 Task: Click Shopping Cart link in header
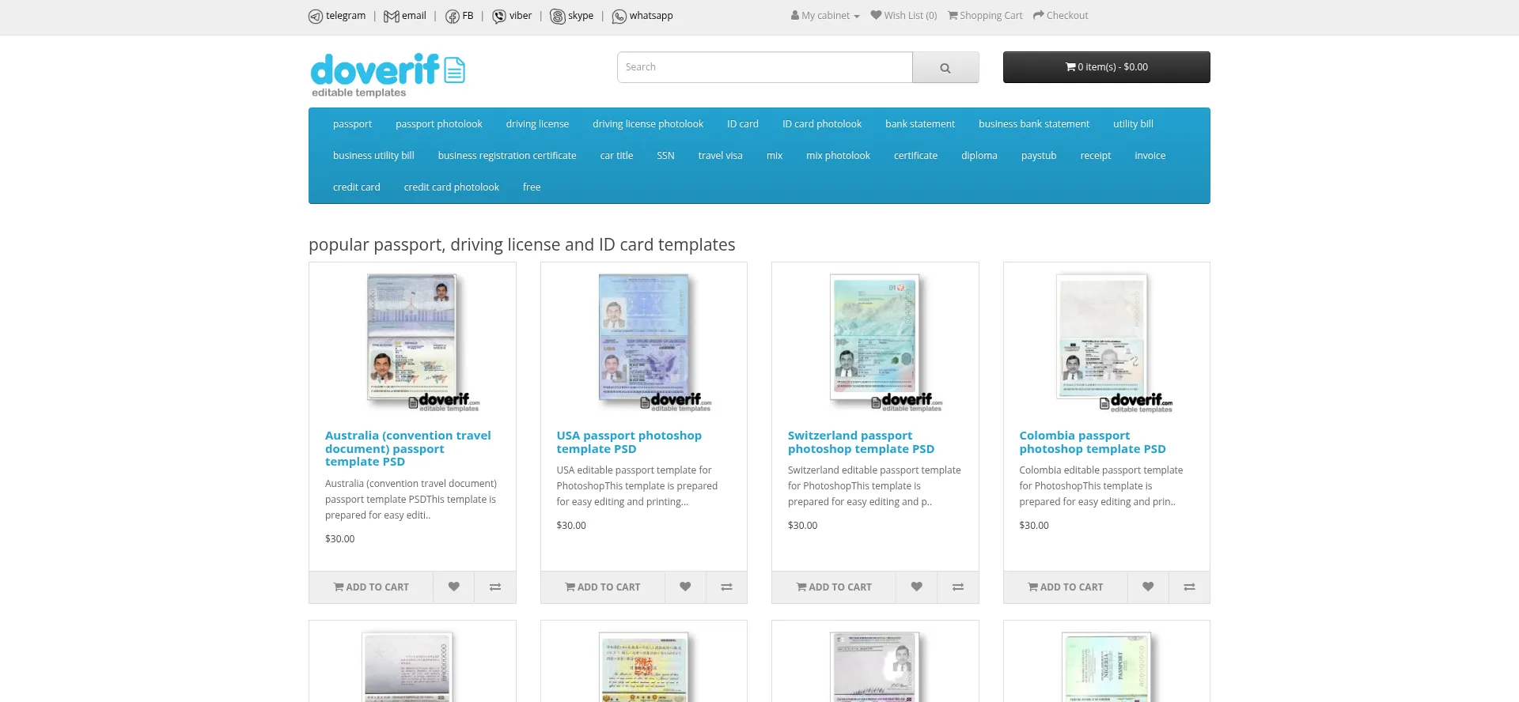985,16
